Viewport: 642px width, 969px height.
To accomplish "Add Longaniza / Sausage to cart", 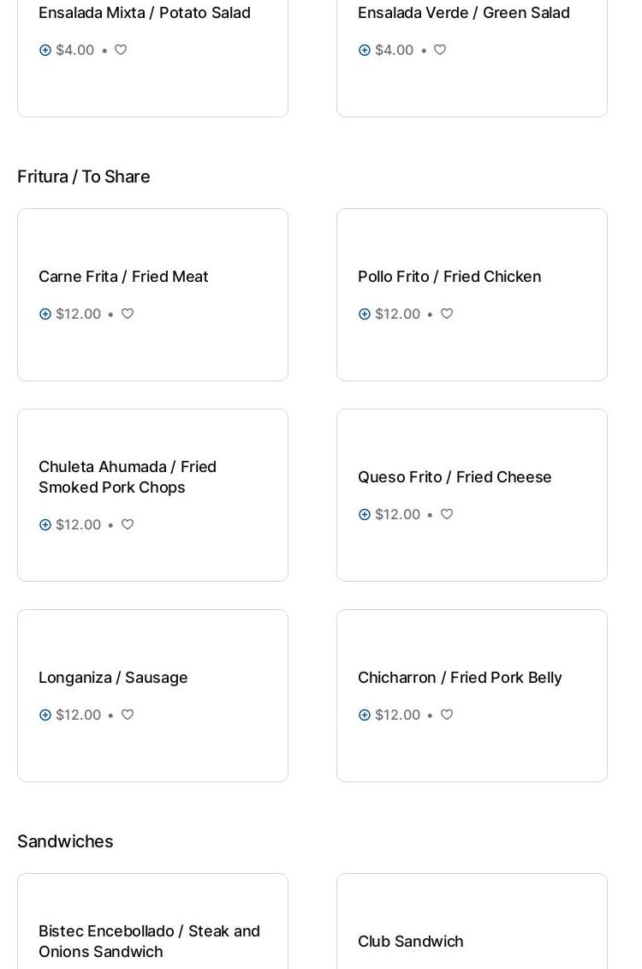I will click(45, 715).
